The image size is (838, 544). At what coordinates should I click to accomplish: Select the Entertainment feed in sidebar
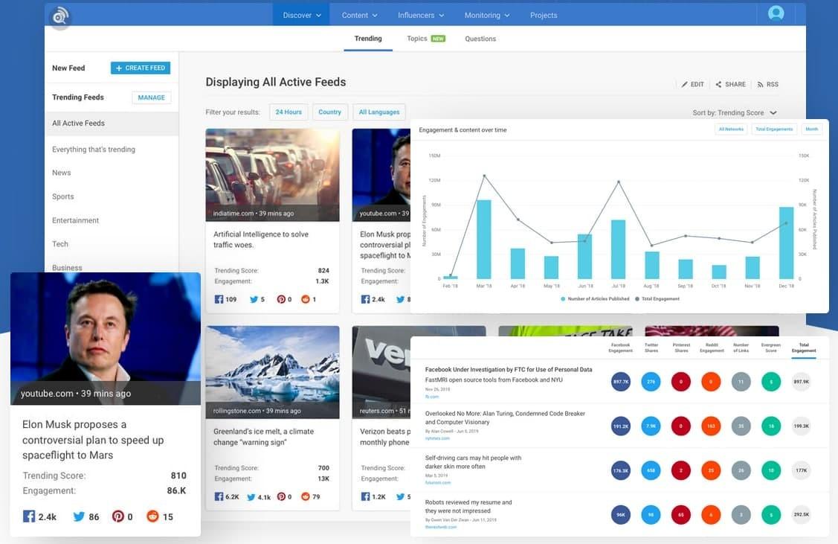[75, 220]
